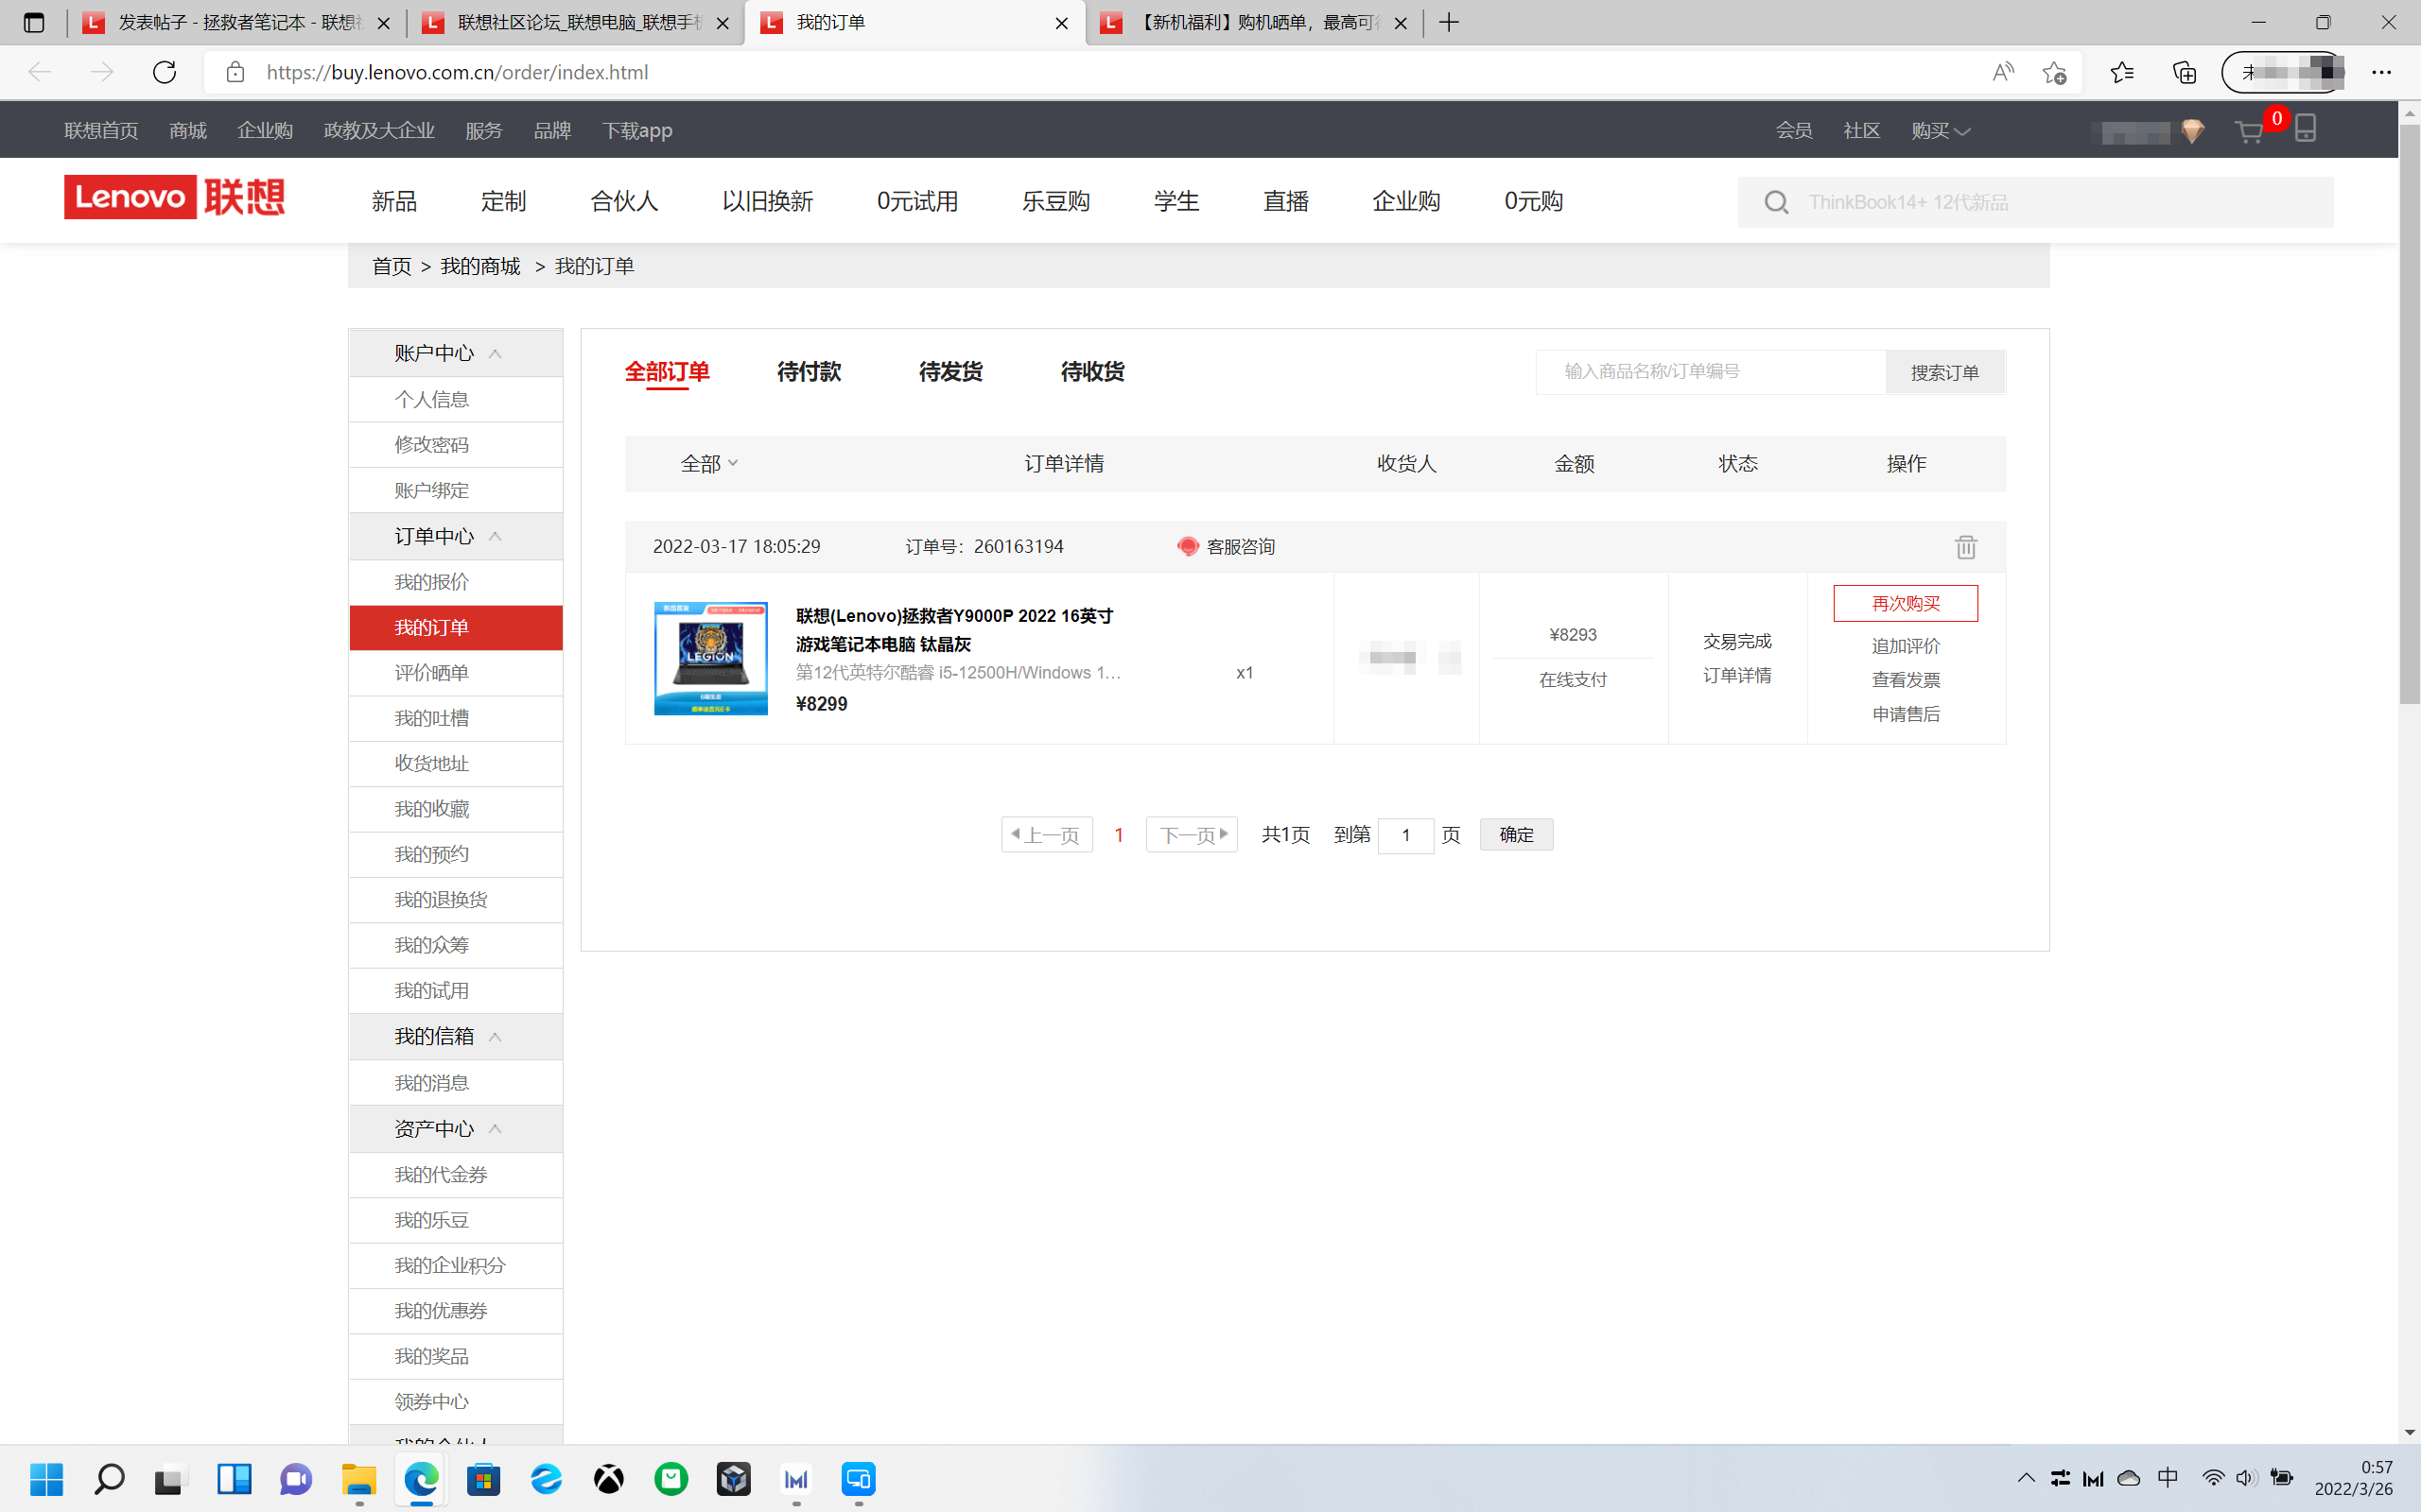The height and width of the screenshot is (1512, 2421).
Task: Click the Wi-Fi network tray icon
Action: 2213,1477
